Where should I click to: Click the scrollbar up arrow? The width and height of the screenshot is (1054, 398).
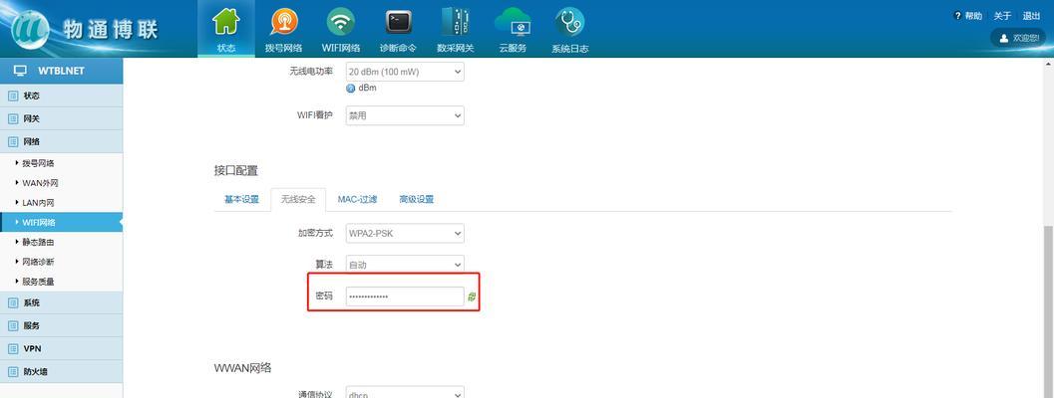1048,63
